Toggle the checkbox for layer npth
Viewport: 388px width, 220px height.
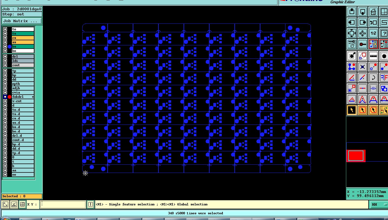(x=5, y=84)
